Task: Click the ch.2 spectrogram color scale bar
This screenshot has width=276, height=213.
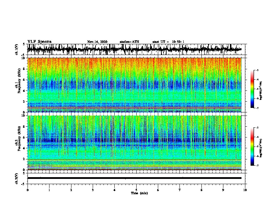Action: click(252, 147)
